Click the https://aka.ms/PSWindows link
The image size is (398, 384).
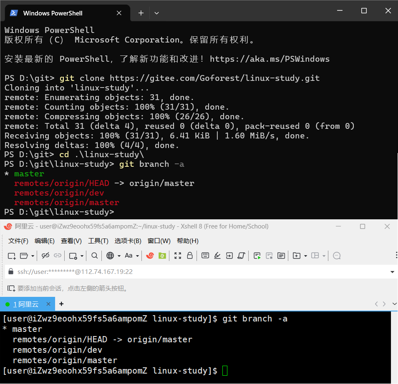[270, 59]
